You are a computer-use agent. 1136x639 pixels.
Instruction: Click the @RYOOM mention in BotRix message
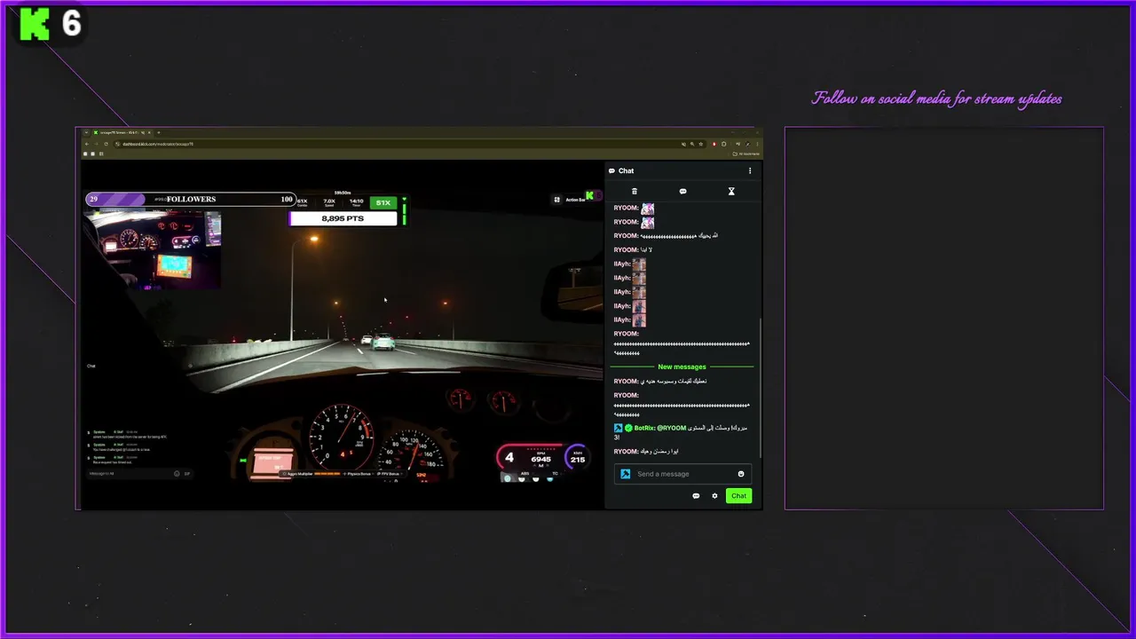point(672,428)
